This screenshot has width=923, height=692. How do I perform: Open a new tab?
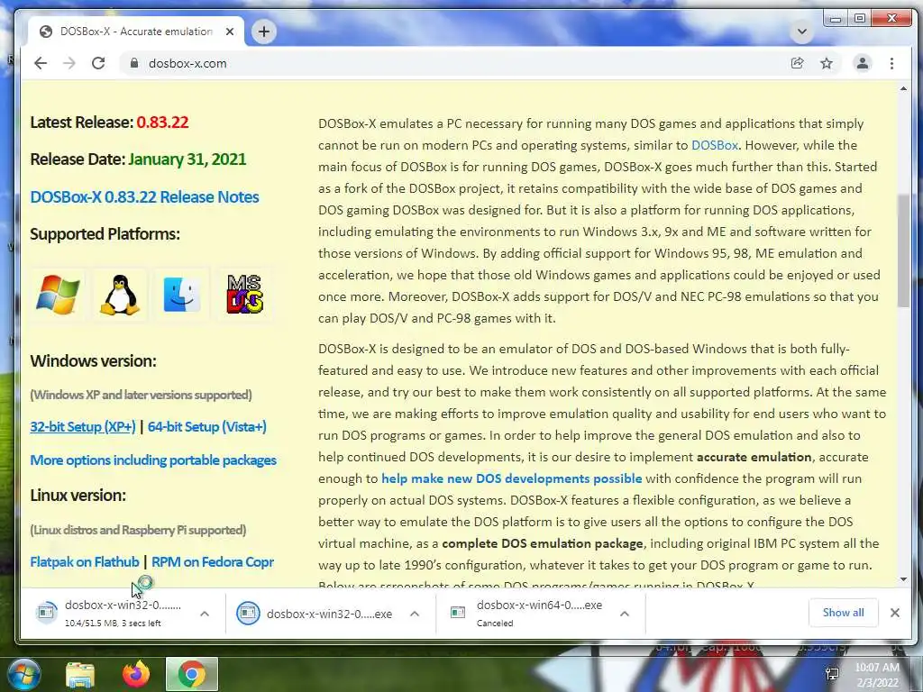pyautogui.click(x=264, y=32)
